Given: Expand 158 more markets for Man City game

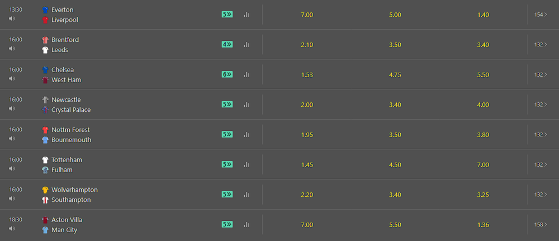Looking at the screenshot, I should 541,225.
